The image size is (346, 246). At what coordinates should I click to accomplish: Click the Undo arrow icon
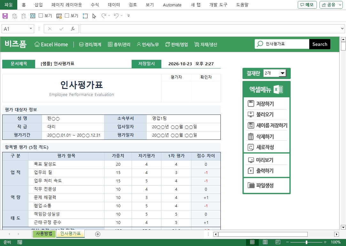coord(116,16)
